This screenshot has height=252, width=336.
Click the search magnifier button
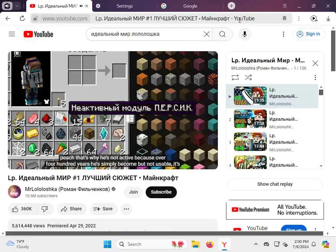[222, 34]
